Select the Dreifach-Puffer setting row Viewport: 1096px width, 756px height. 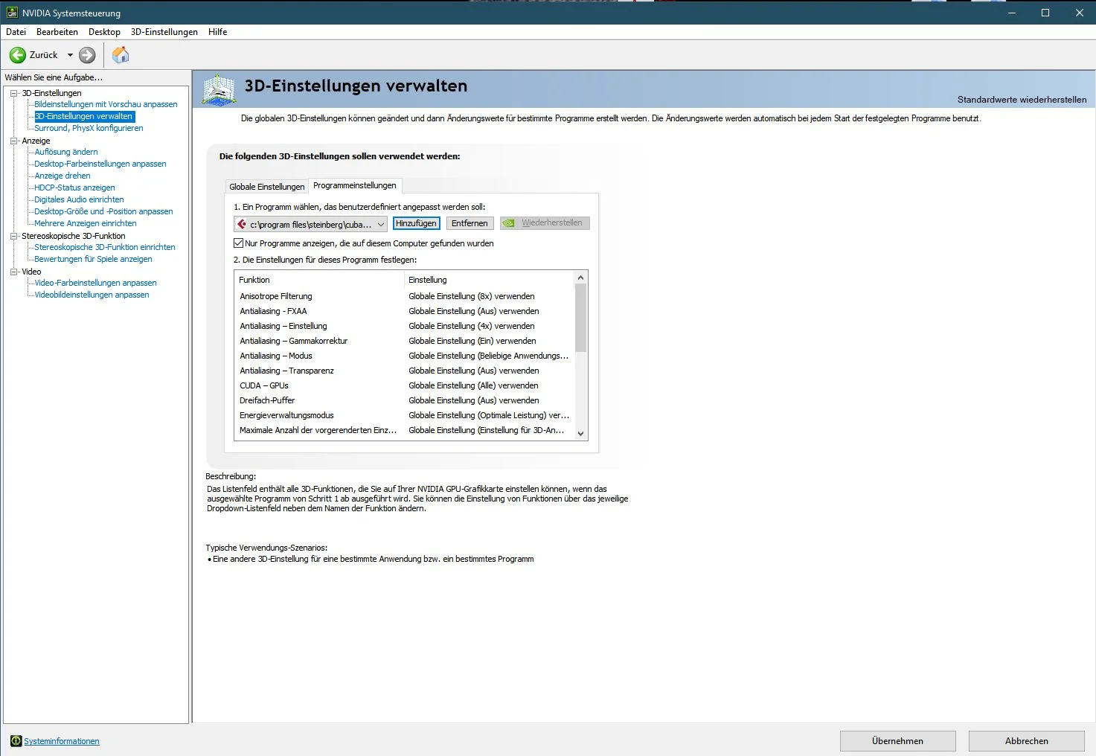click(405, 400)
